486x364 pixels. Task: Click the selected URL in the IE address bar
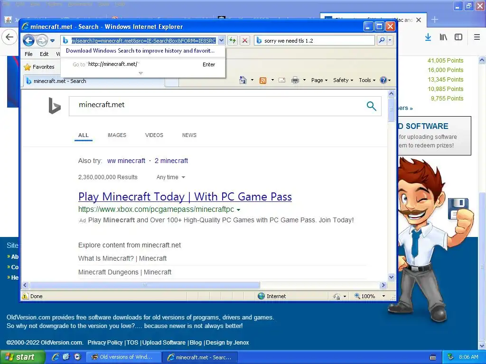pos(143,41)
